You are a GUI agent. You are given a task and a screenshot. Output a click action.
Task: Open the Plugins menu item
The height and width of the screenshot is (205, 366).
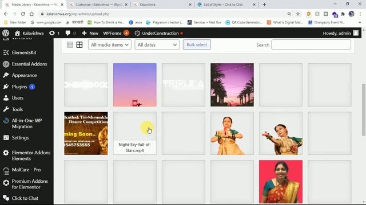pyautogui.click(x=19, y=87)
